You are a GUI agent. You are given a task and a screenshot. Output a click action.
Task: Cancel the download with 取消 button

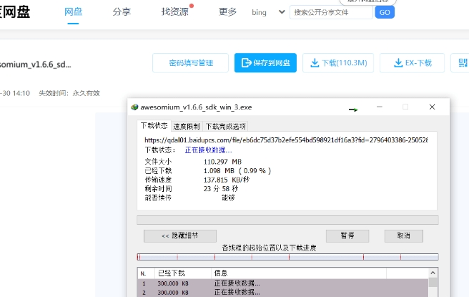403,235
